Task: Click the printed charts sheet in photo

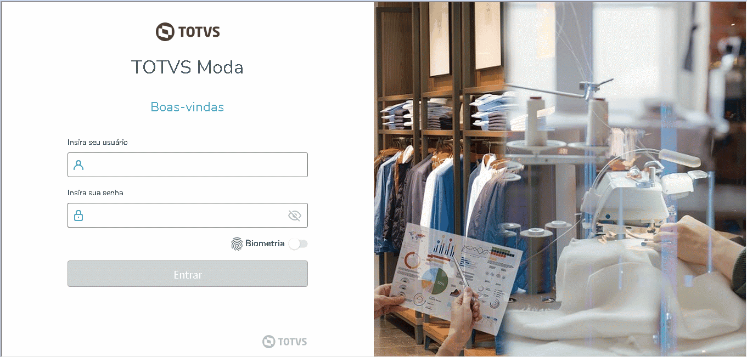Action: (456, 274)
